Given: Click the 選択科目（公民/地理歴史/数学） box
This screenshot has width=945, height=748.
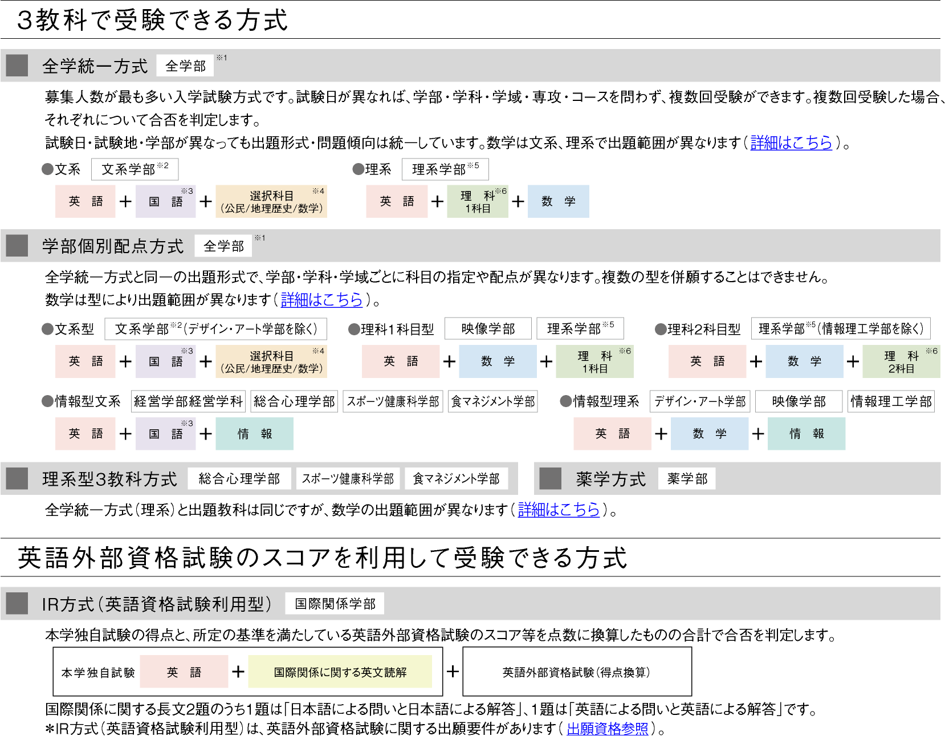Looking at the screenshot, I should pos(271,201).
